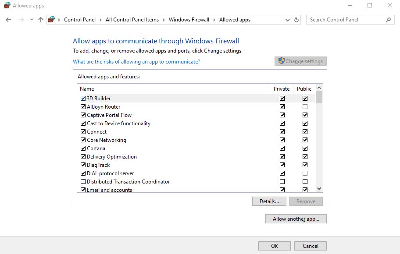The image size is (400, 254).
Task: Open All Control Panel Items breadcrumb
Action: click(132, 20)
